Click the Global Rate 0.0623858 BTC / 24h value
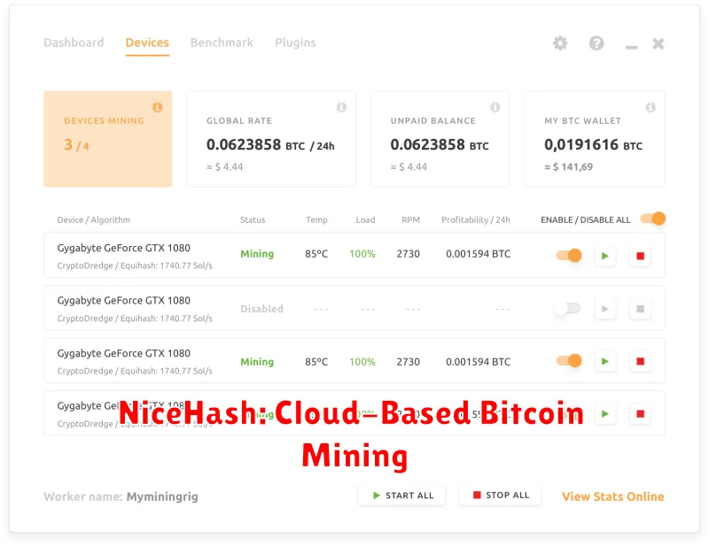This screenshot has height=546, width=709. [x=270, y=145]
